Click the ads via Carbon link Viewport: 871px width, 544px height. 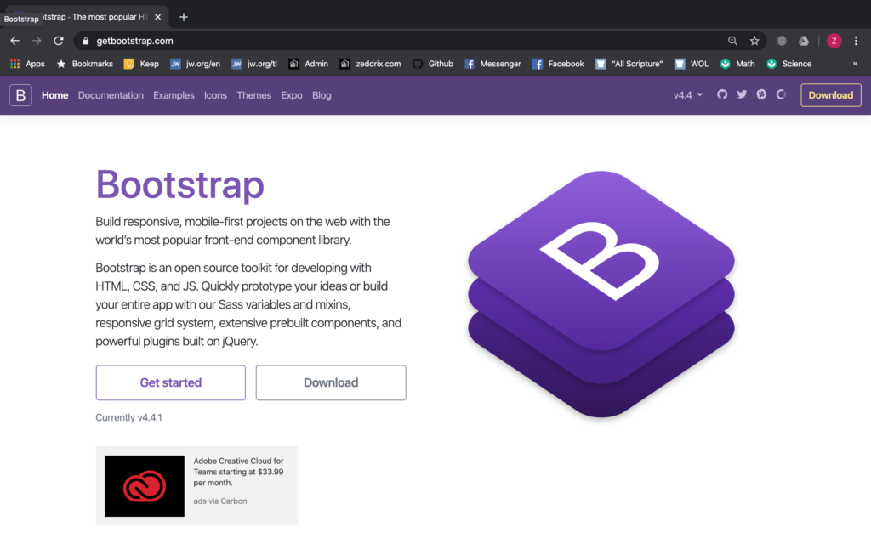(220, 501)
